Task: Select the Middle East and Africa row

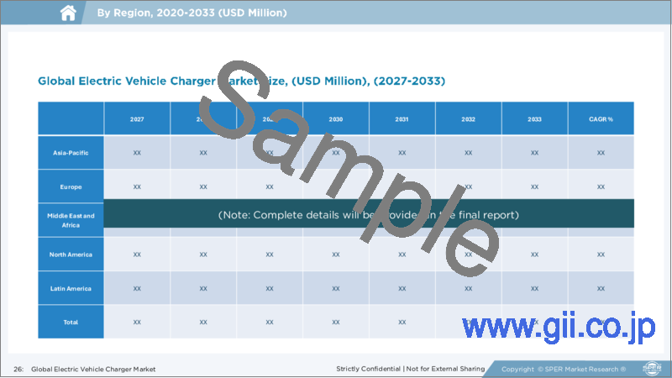Action: click(x=71, y=220)
